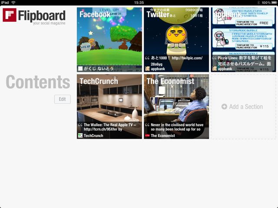Open the Facebook section tile
Viewport: 278px width, 208px height.
tap(109, 39)
